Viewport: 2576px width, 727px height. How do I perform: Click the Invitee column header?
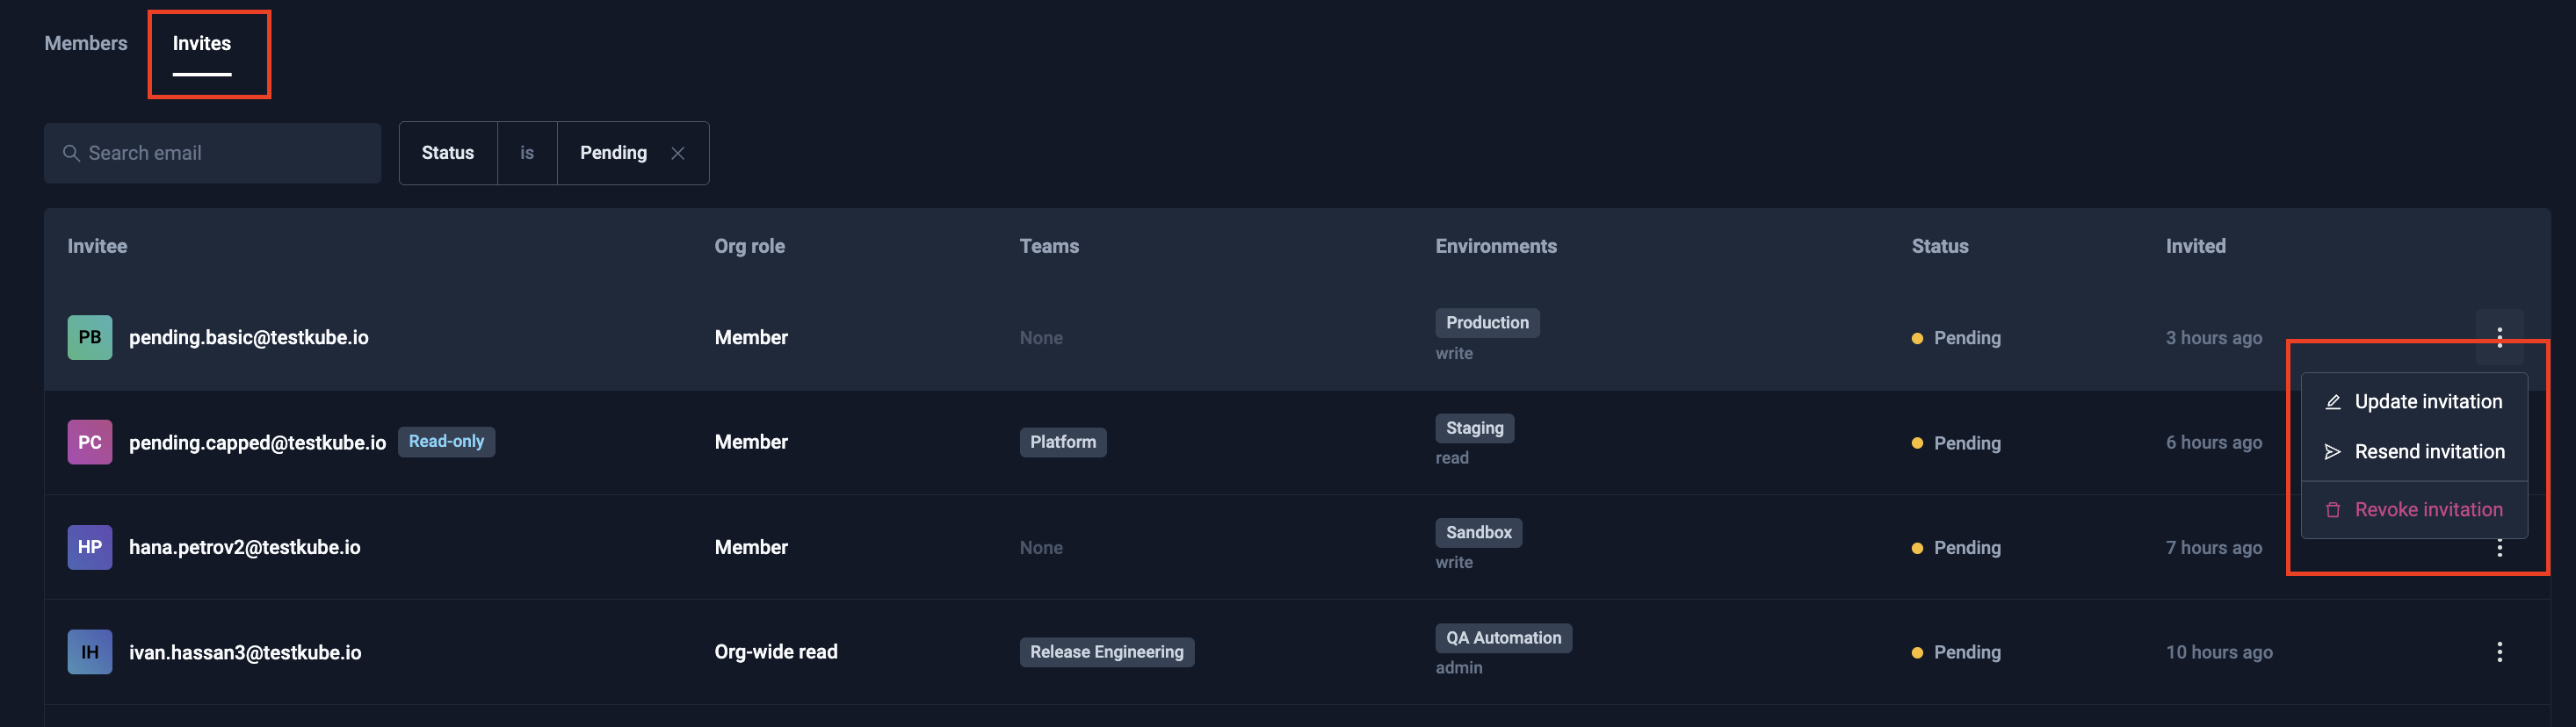pos(97,246)
